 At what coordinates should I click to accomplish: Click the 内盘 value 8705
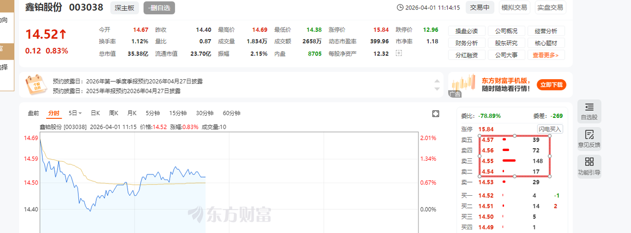[314, 54]
